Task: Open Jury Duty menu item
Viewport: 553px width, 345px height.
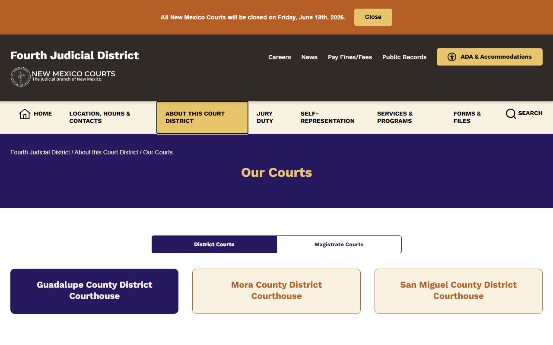Action: [x=265, y=117]
